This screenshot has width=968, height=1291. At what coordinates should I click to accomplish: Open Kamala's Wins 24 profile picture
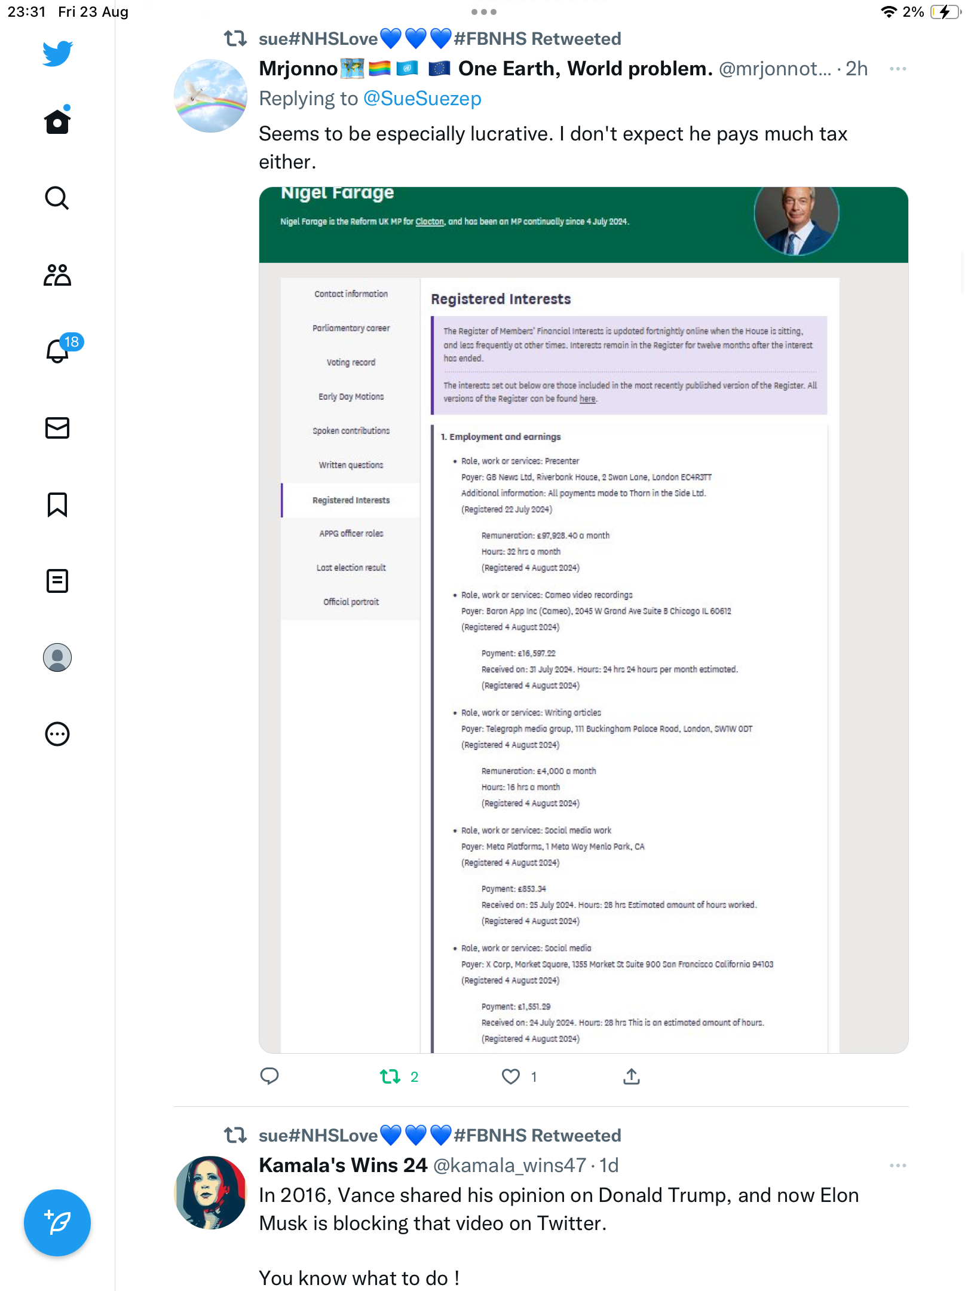tap(210, 1192)
